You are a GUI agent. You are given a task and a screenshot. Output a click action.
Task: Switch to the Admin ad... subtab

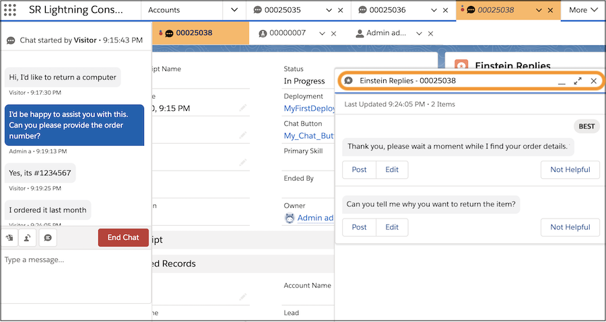(386, 33)
